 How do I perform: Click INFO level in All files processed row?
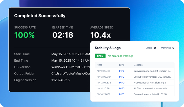click(x=122, y=89)
